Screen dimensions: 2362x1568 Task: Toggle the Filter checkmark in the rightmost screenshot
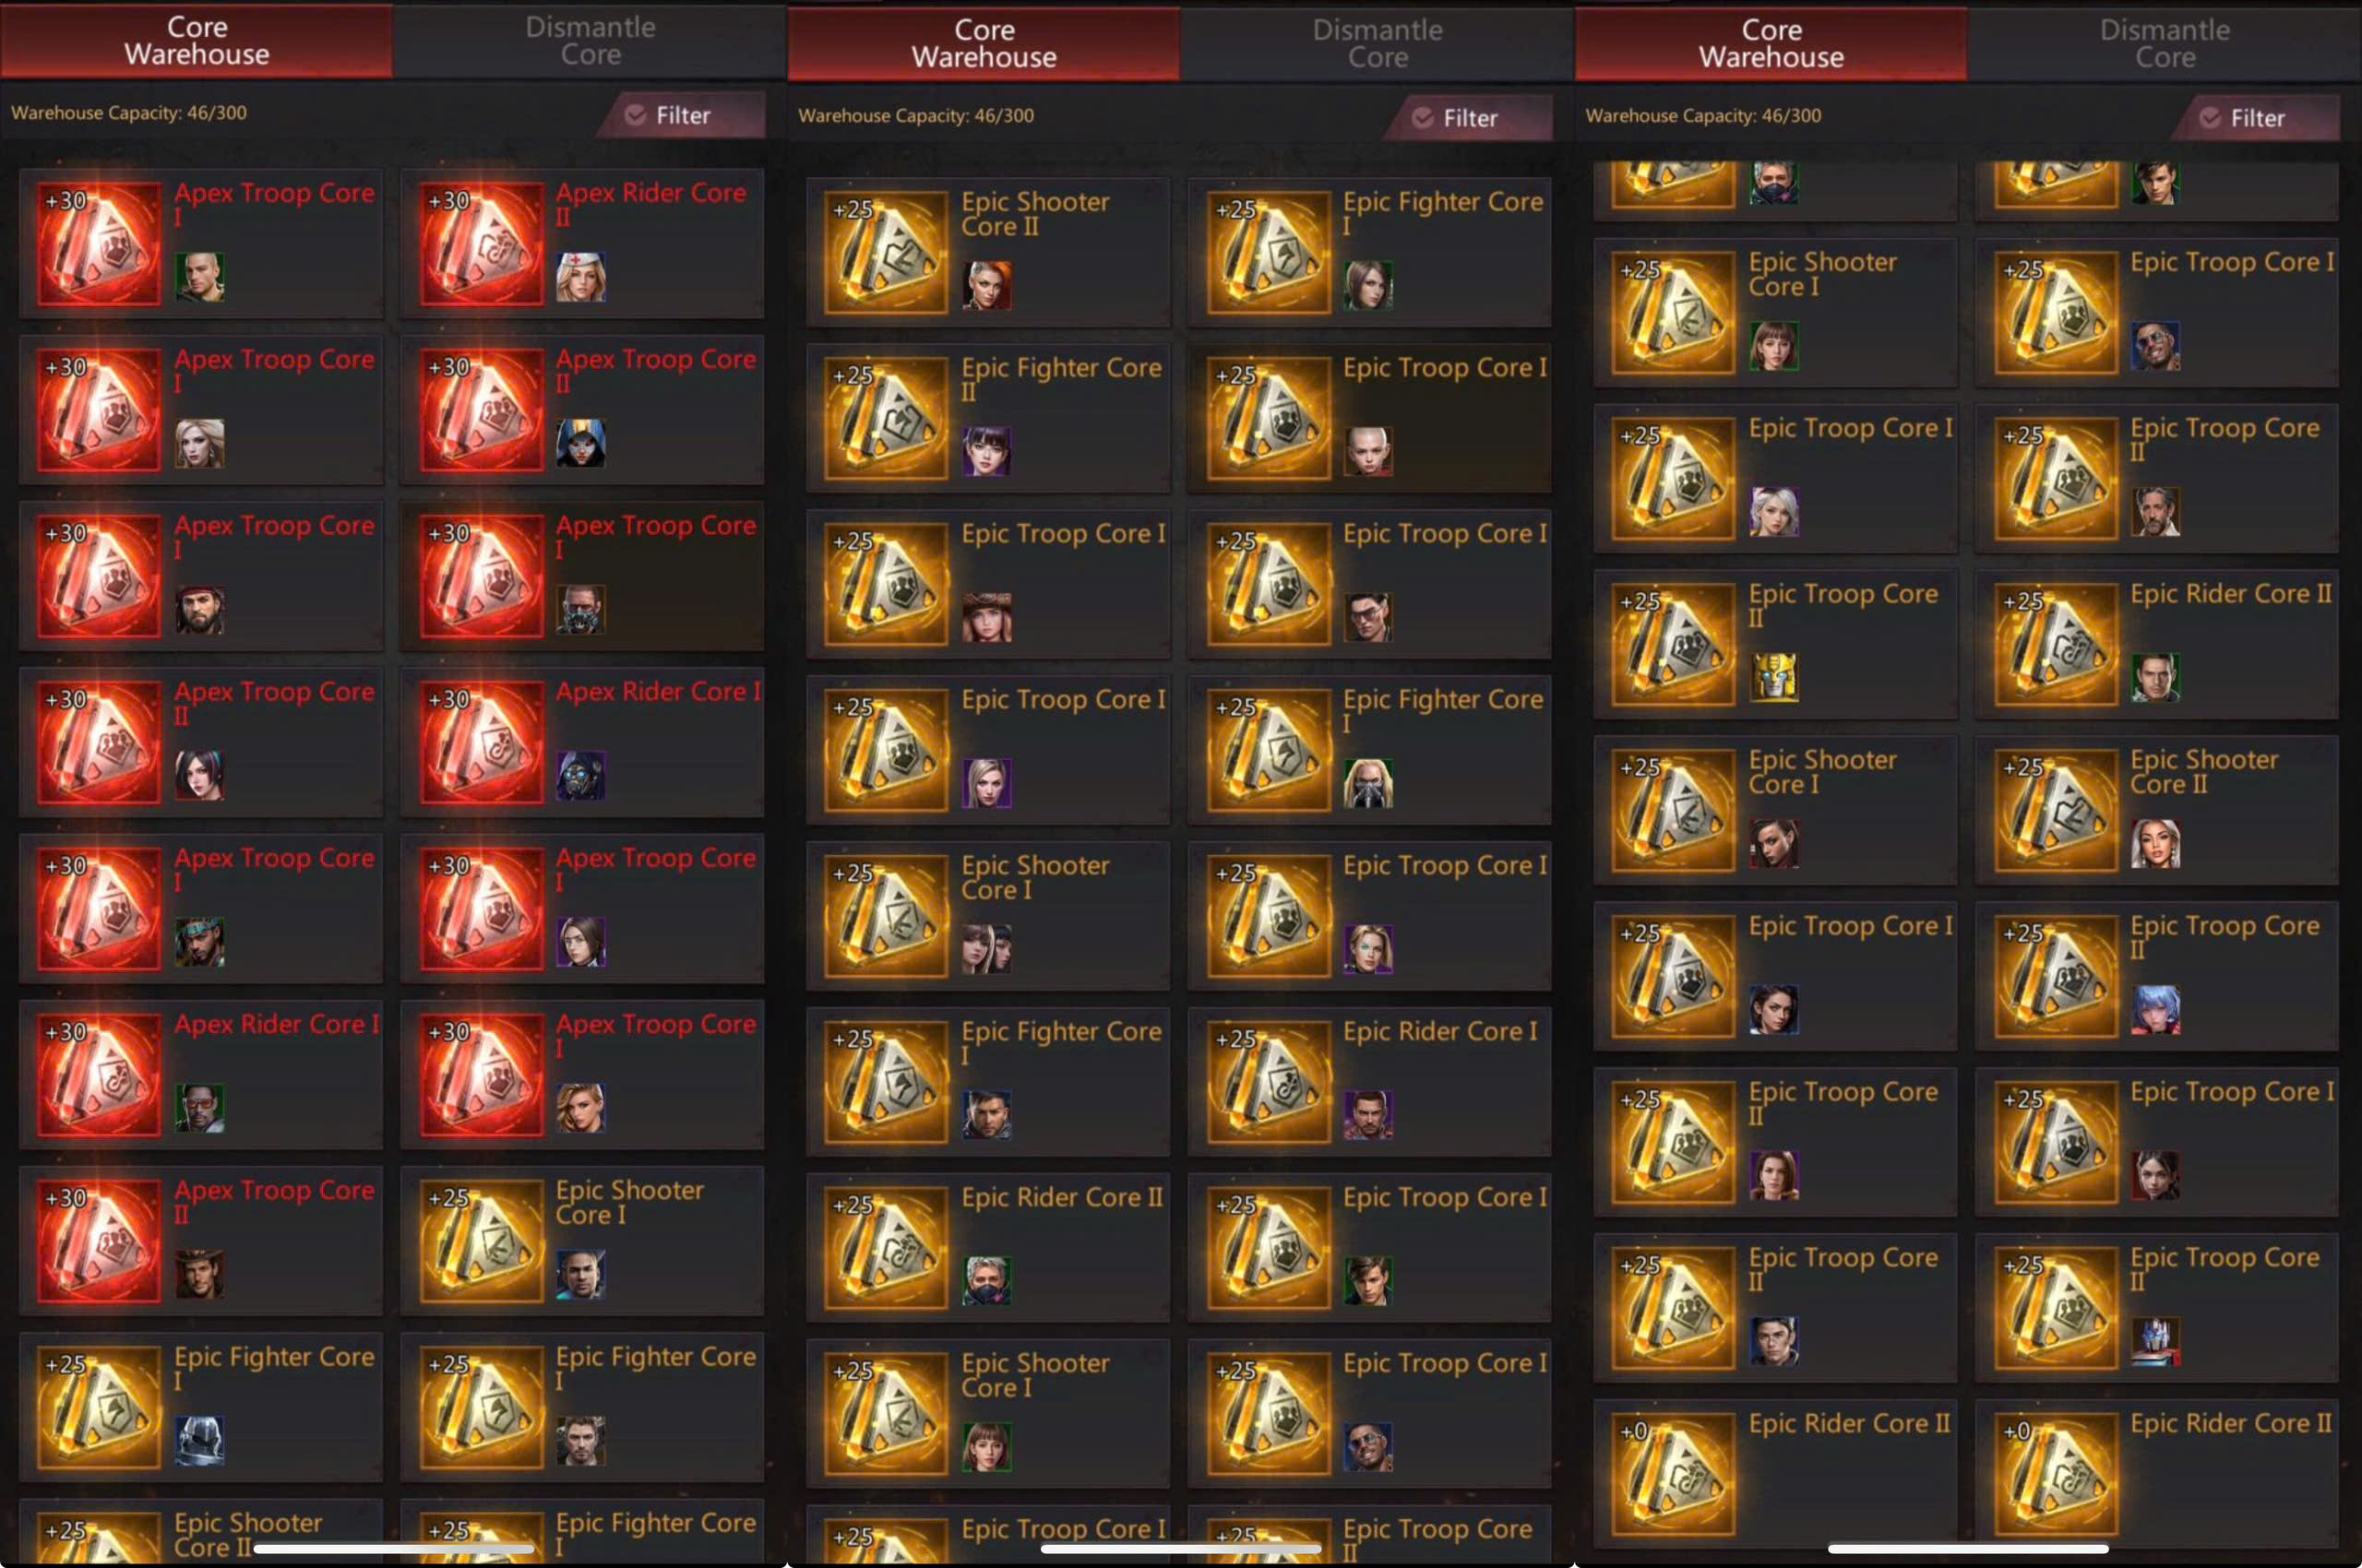point(2210,118)
